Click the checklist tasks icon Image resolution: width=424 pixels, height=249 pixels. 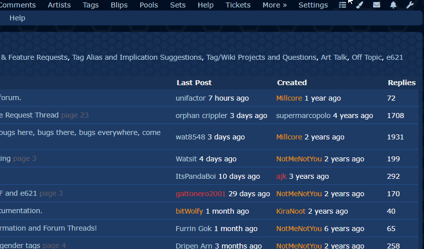pyautogui.click(x=343, y=5)
